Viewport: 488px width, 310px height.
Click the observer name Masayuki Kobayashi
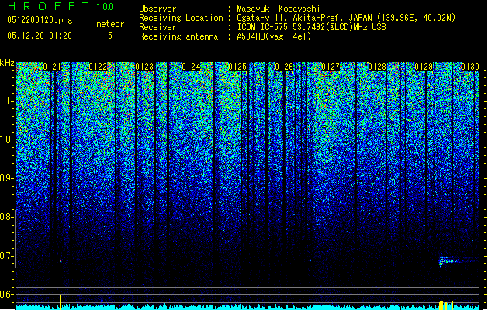point(279,9)
